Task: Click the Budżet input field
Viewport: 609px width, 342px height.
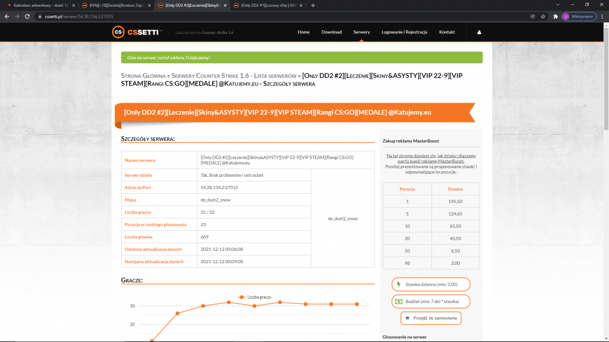Action: click(x=431, y=301)
